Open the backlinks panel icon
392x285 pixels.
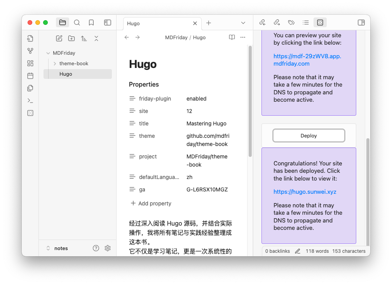click(262, 23)
